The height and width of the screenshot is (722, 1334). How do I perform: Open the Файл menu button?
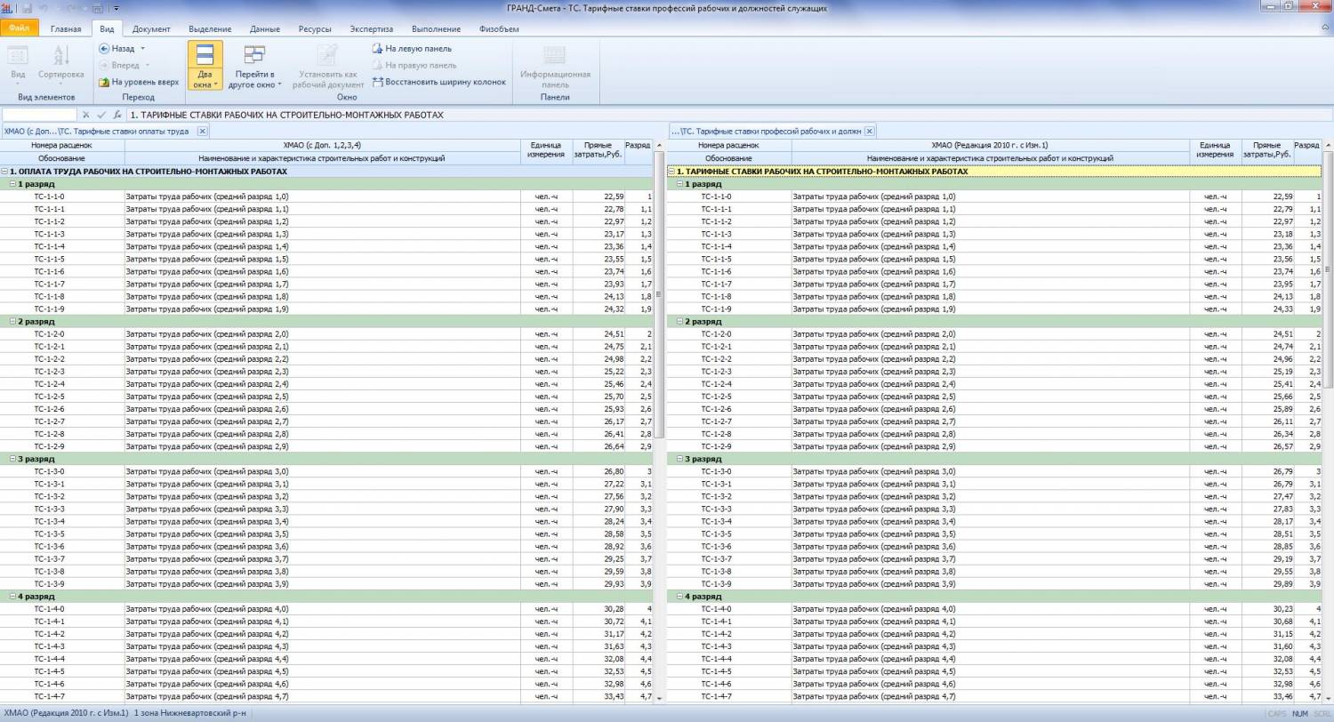point(19,28)
